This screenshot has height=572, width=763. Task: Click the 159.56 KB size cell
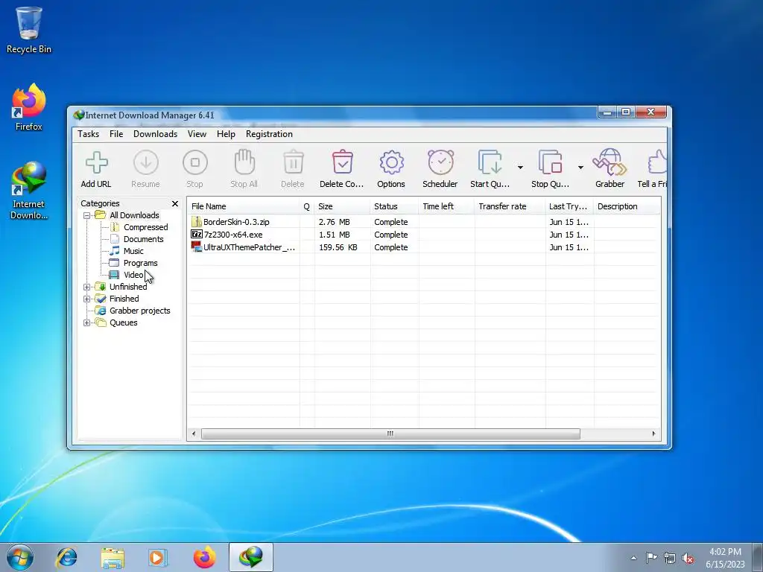coord(338,247)
